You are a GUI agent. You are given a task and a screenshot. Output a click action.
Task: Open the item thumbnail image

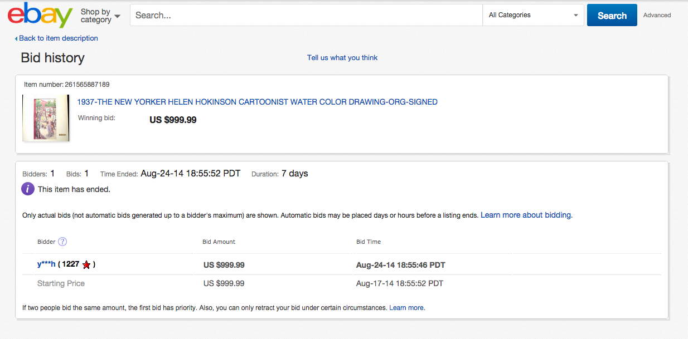(x=46, y=118)
